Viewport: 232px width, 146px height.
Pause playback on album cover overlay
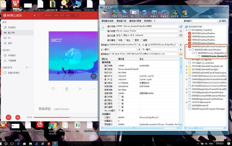tap(93, 76)
